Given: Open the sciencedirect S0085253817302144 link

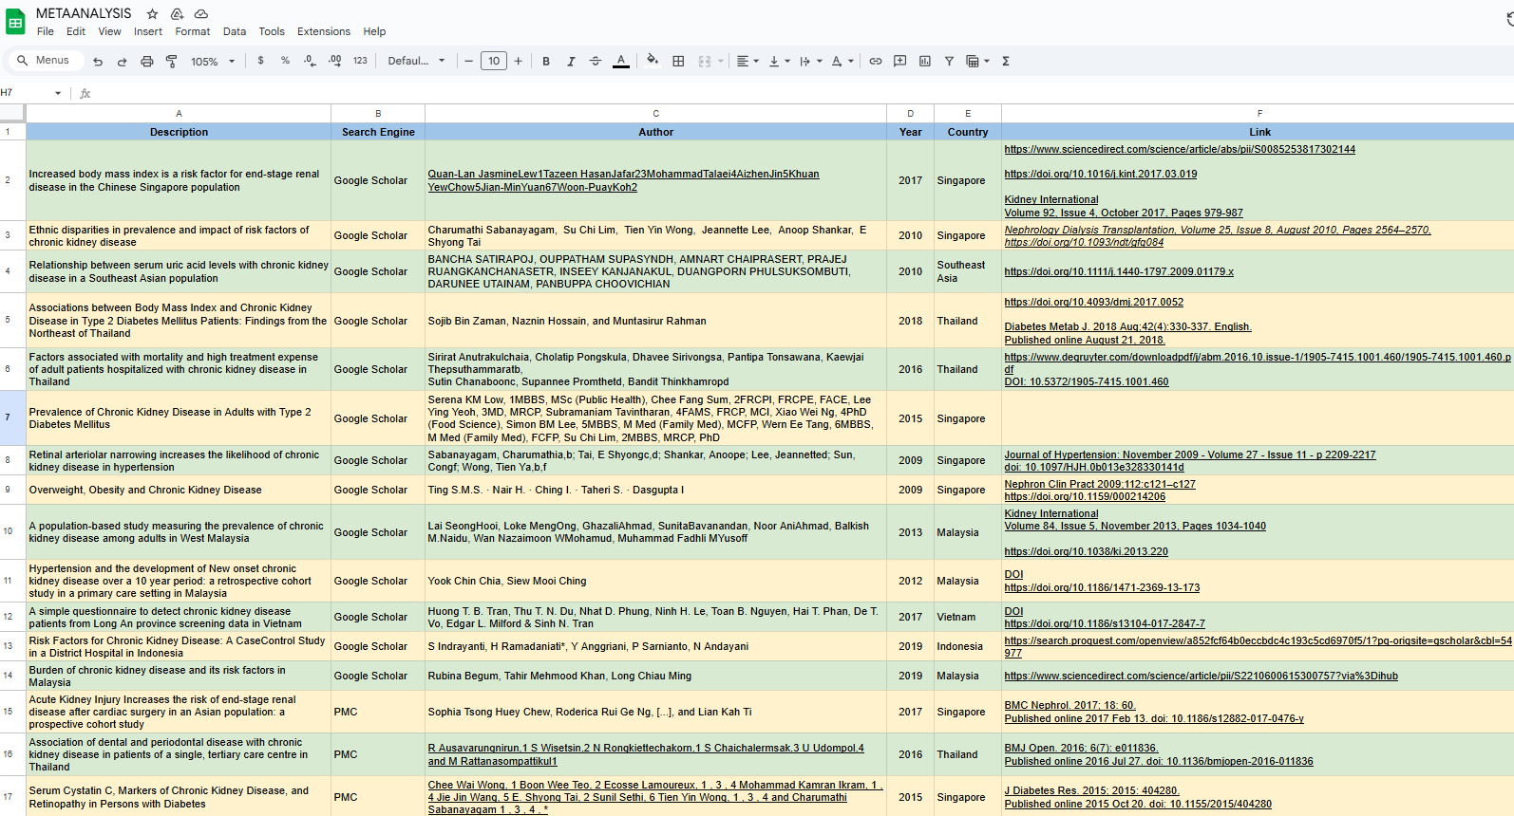Looking at the screenshot, I should click(x=1180, y=149).
